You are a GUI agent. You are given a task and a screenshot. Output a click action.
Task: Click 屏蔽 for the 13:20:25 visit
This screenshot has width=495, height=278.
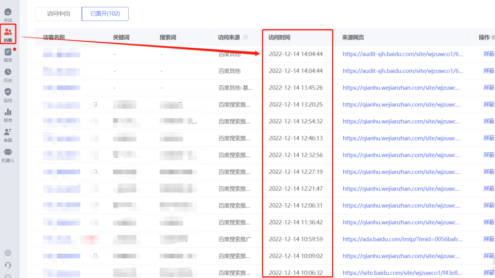coord(489,105)
